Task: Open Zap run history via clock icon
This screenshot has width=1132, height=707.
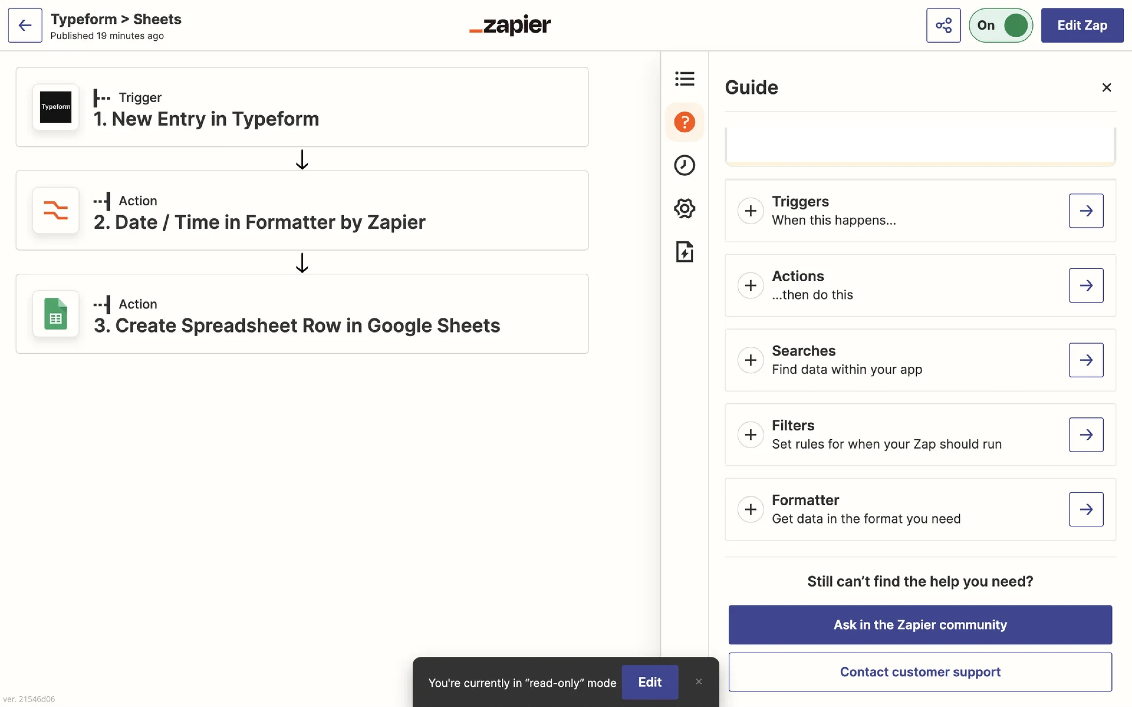Action: click(684, 165)
